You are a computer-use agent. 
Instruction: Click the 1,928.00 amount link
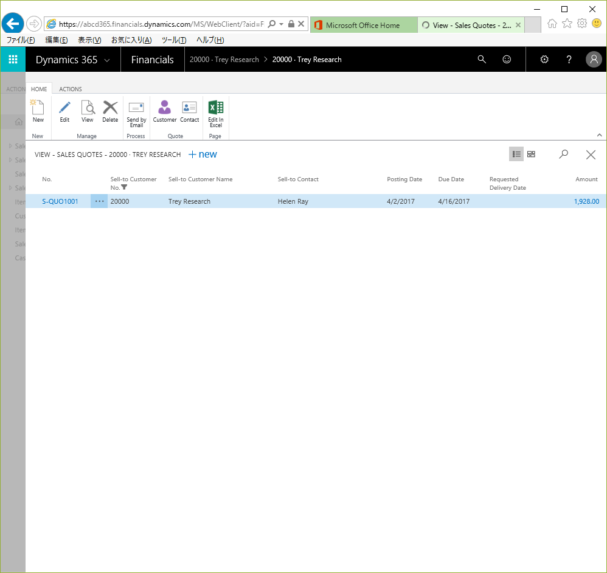[586, 201]
